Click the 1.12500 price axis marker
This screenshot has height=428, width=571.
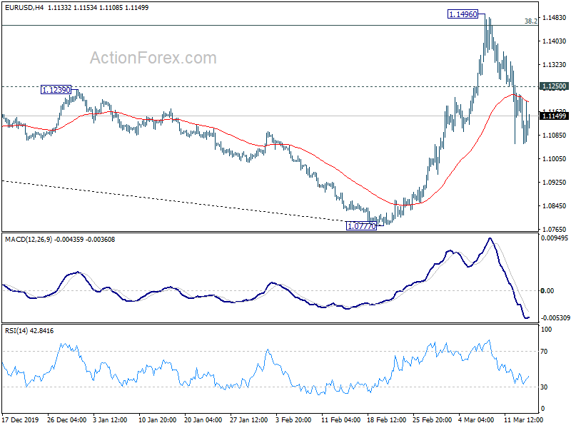pyautogui.click(x=554, y=86)
